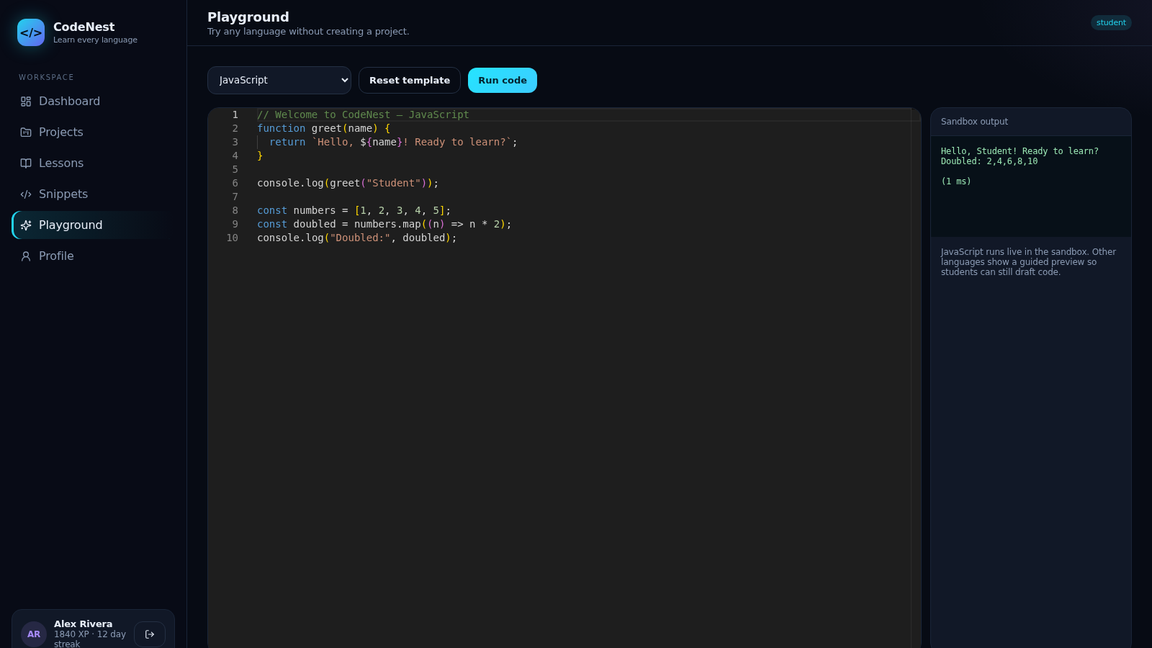Click the 'const numbers' array line
The width and height of the screenshot is (1152, 648).
tap(354, 211)
